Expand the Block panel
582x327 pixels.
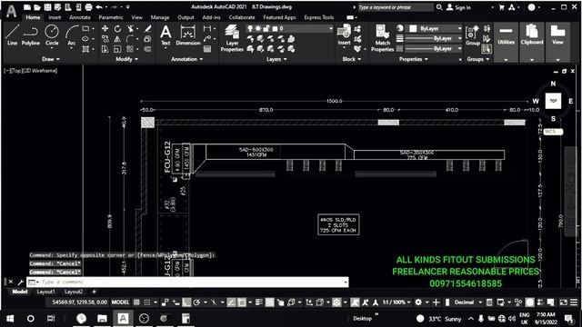tap(352, 59)
